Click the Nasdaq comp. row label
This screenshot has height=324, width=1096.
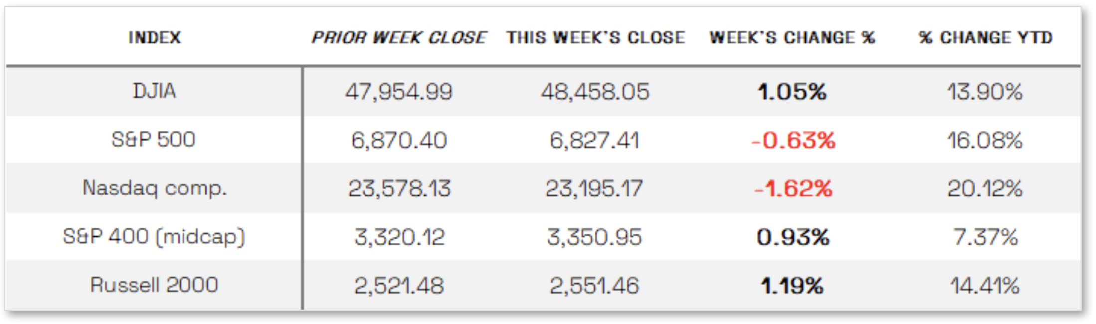click(x=155, y=188)
